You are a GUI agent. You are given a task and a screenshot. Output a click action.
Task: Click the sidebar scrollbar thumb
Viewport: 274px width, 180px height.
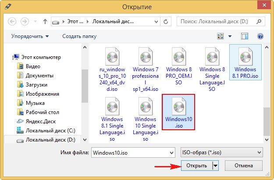click(85, 86)
